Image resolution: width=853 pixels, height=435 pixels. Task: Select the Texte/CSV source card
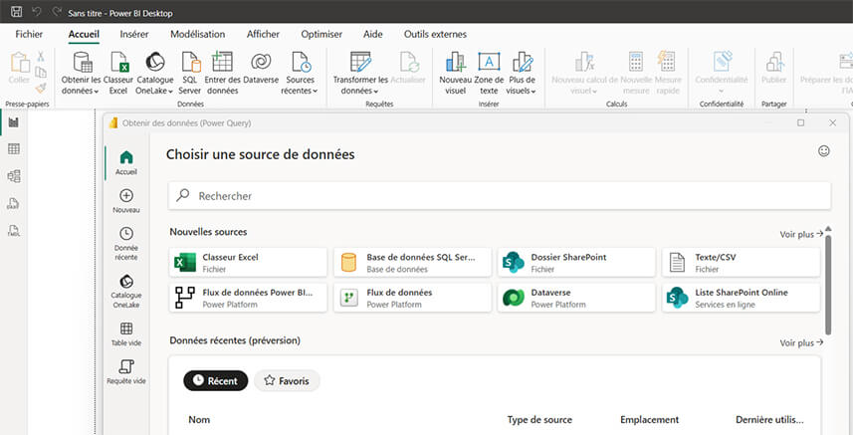pyautogui.click(x=741, y=263)
